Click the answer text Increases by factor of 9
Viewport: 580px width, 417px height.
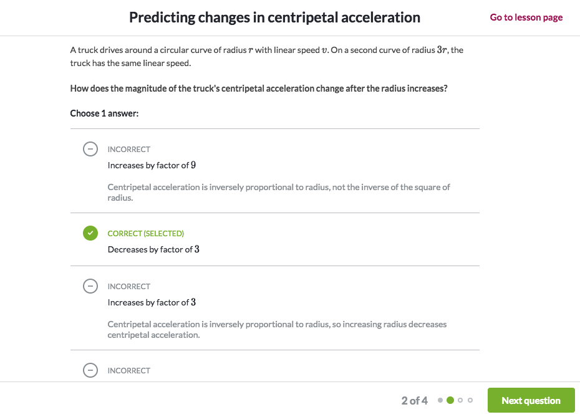click(x=152, y=165)
